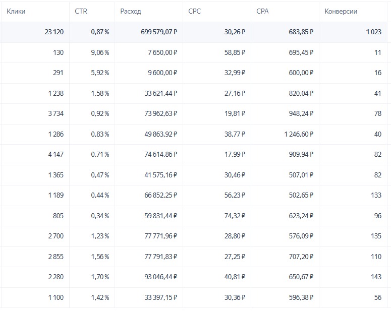Click the CPC column header
Image resolution: width=391 pixels, height=313 pixels.
194,11
